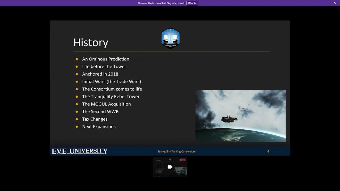Select the "Tax Changes" bullet text

click(95, 119)
